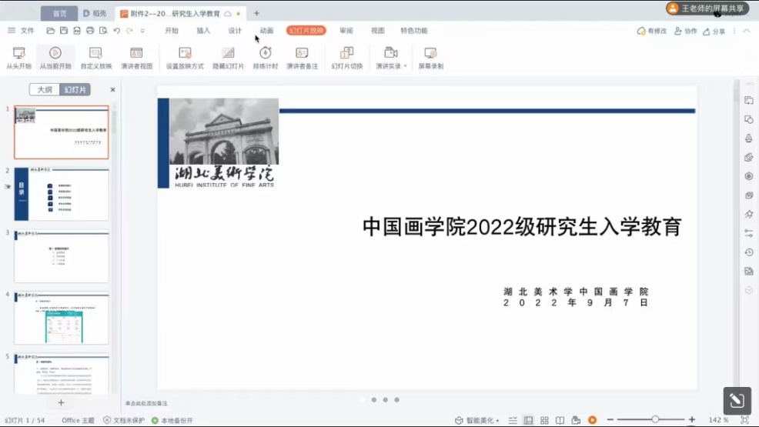
Task: Expand 演讲实录 dropdown arrow
Action: [x=406, y=66]
